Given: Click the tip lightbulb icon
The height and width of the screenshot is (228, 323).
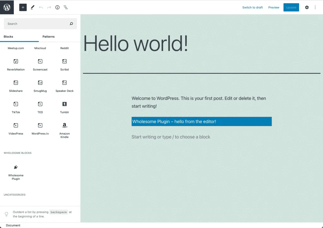Looking at the screenshot, I should click(x=6, y=214).
